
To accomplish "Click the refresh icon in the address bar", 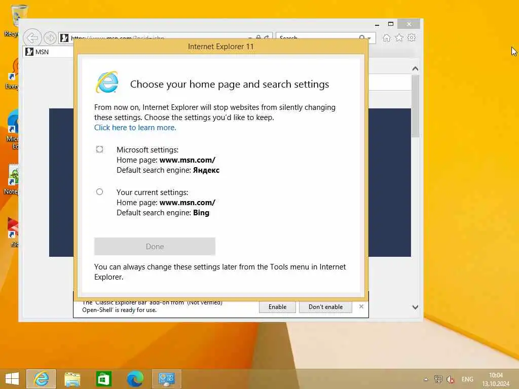I will click(267, 37).
